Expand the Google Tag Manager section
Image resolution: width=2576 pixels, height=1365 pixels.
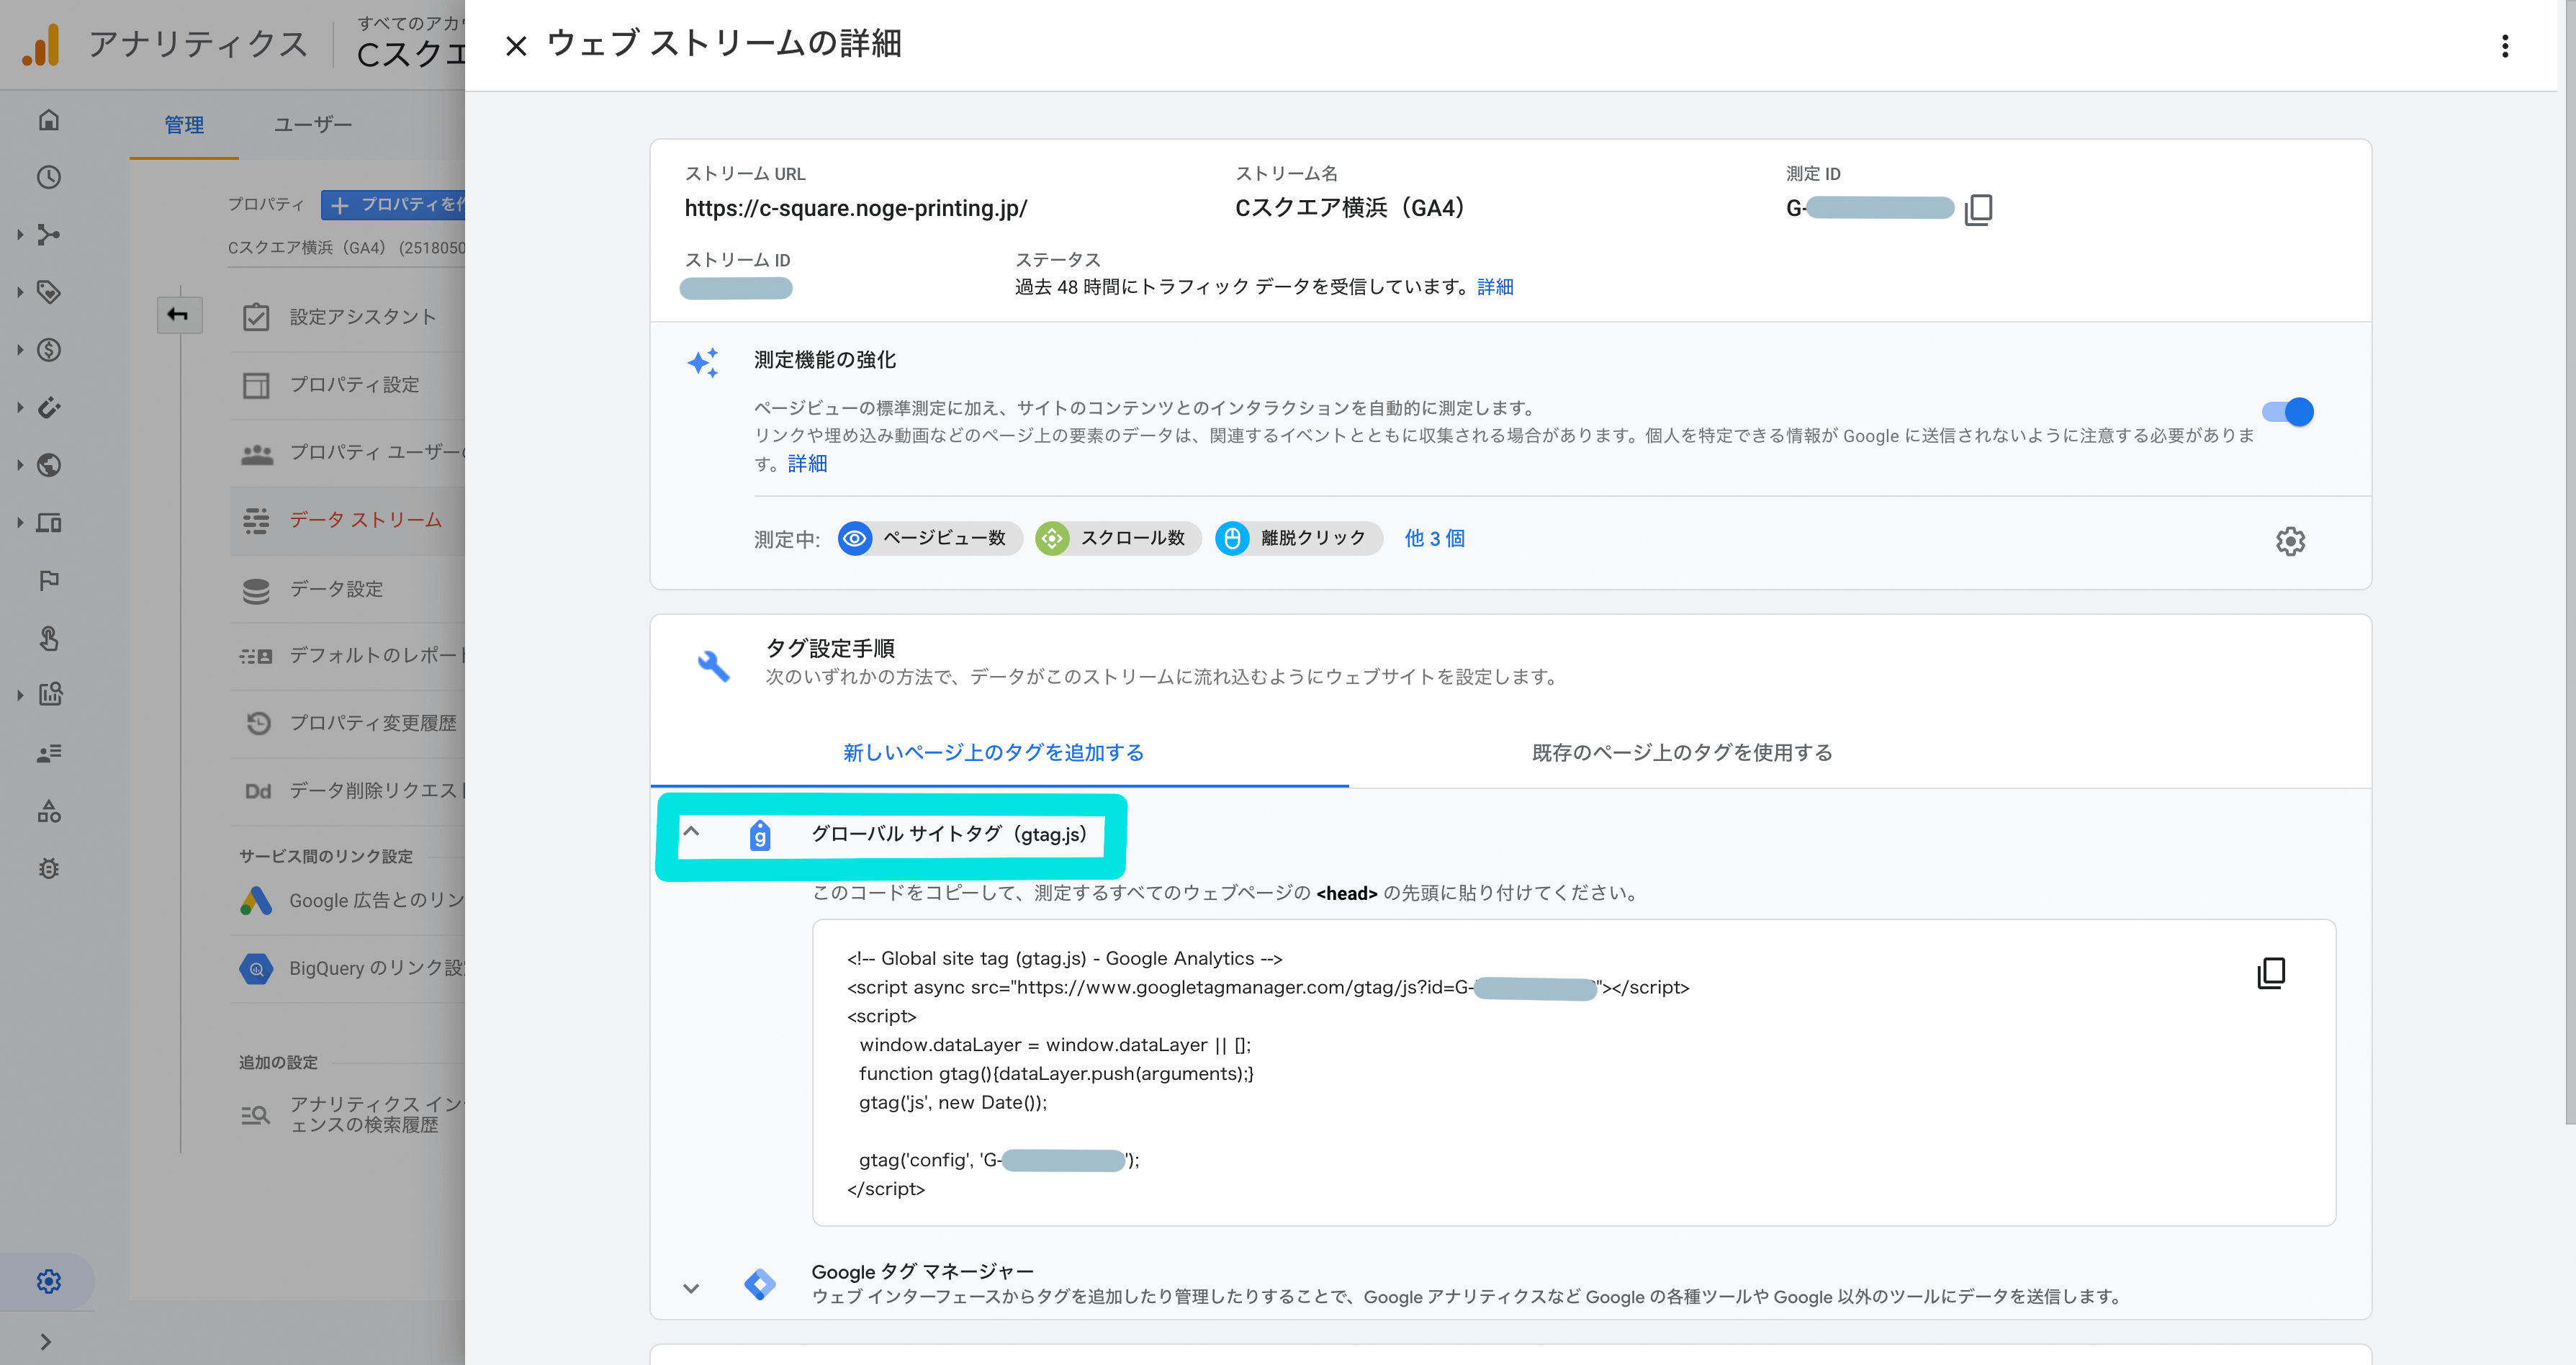click(691, 1288)
